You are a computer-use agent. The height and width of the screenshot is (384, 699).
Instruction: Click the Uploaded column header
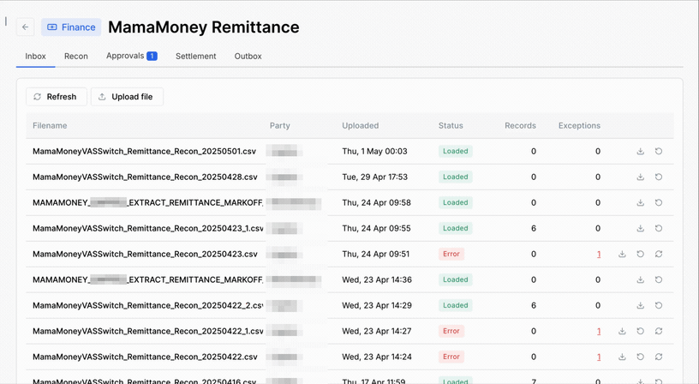pos(360,126)
